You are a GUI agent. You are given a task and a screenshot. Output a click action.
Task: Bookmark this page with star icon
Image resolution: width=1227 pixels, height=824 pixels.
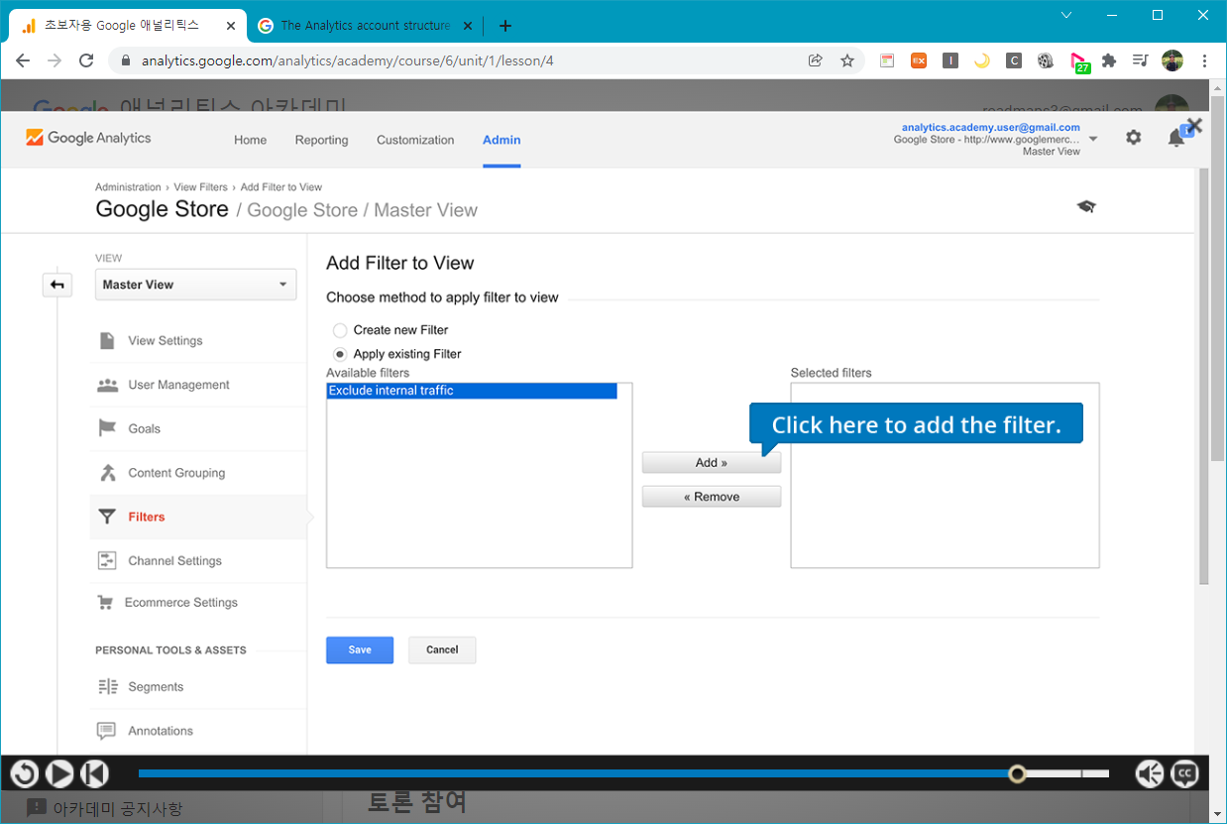[x=847, y=60]
